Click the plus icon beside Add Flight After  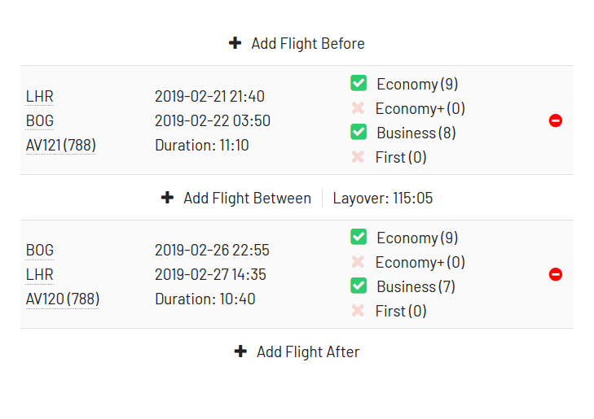coord(240,351)
